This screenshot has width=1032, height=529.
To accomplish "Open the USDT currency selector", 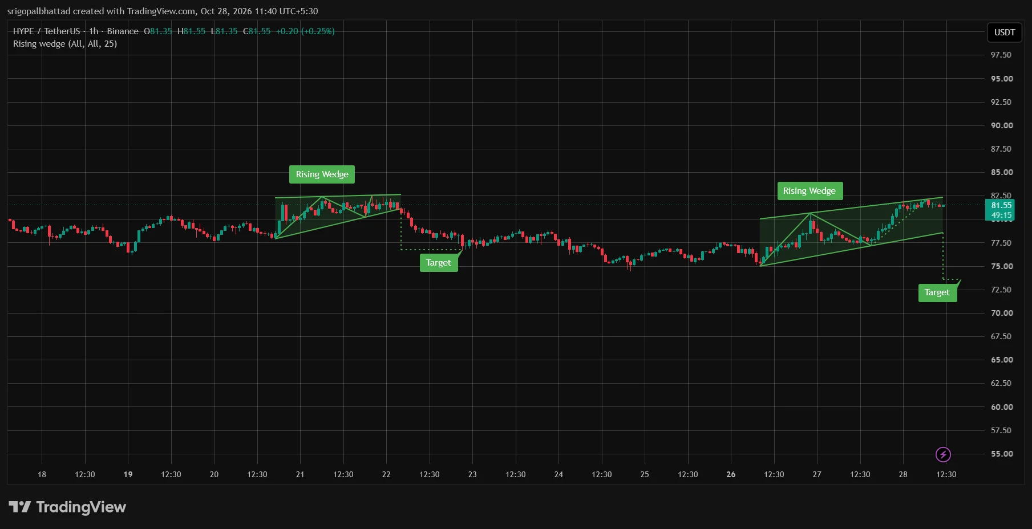I will click(1004, 32).
